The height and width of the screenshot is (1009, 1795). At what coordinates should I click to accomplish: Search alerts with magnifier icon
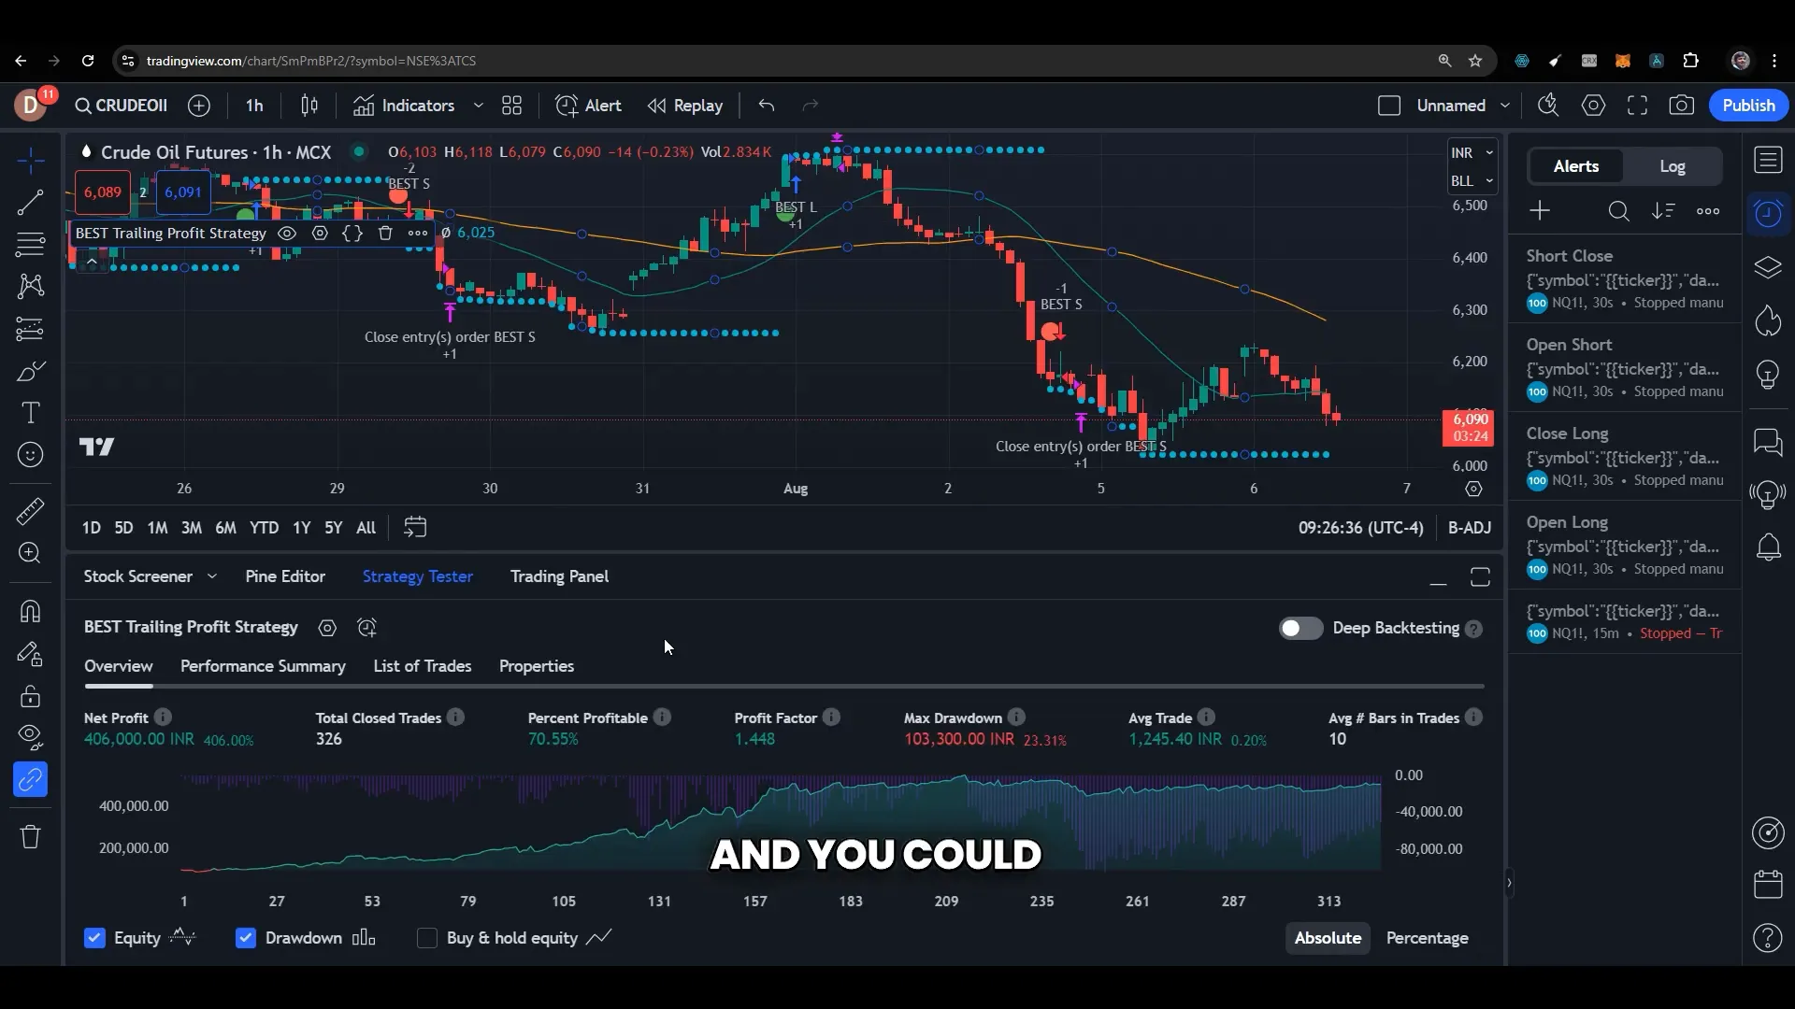[x=1618, y=211]
